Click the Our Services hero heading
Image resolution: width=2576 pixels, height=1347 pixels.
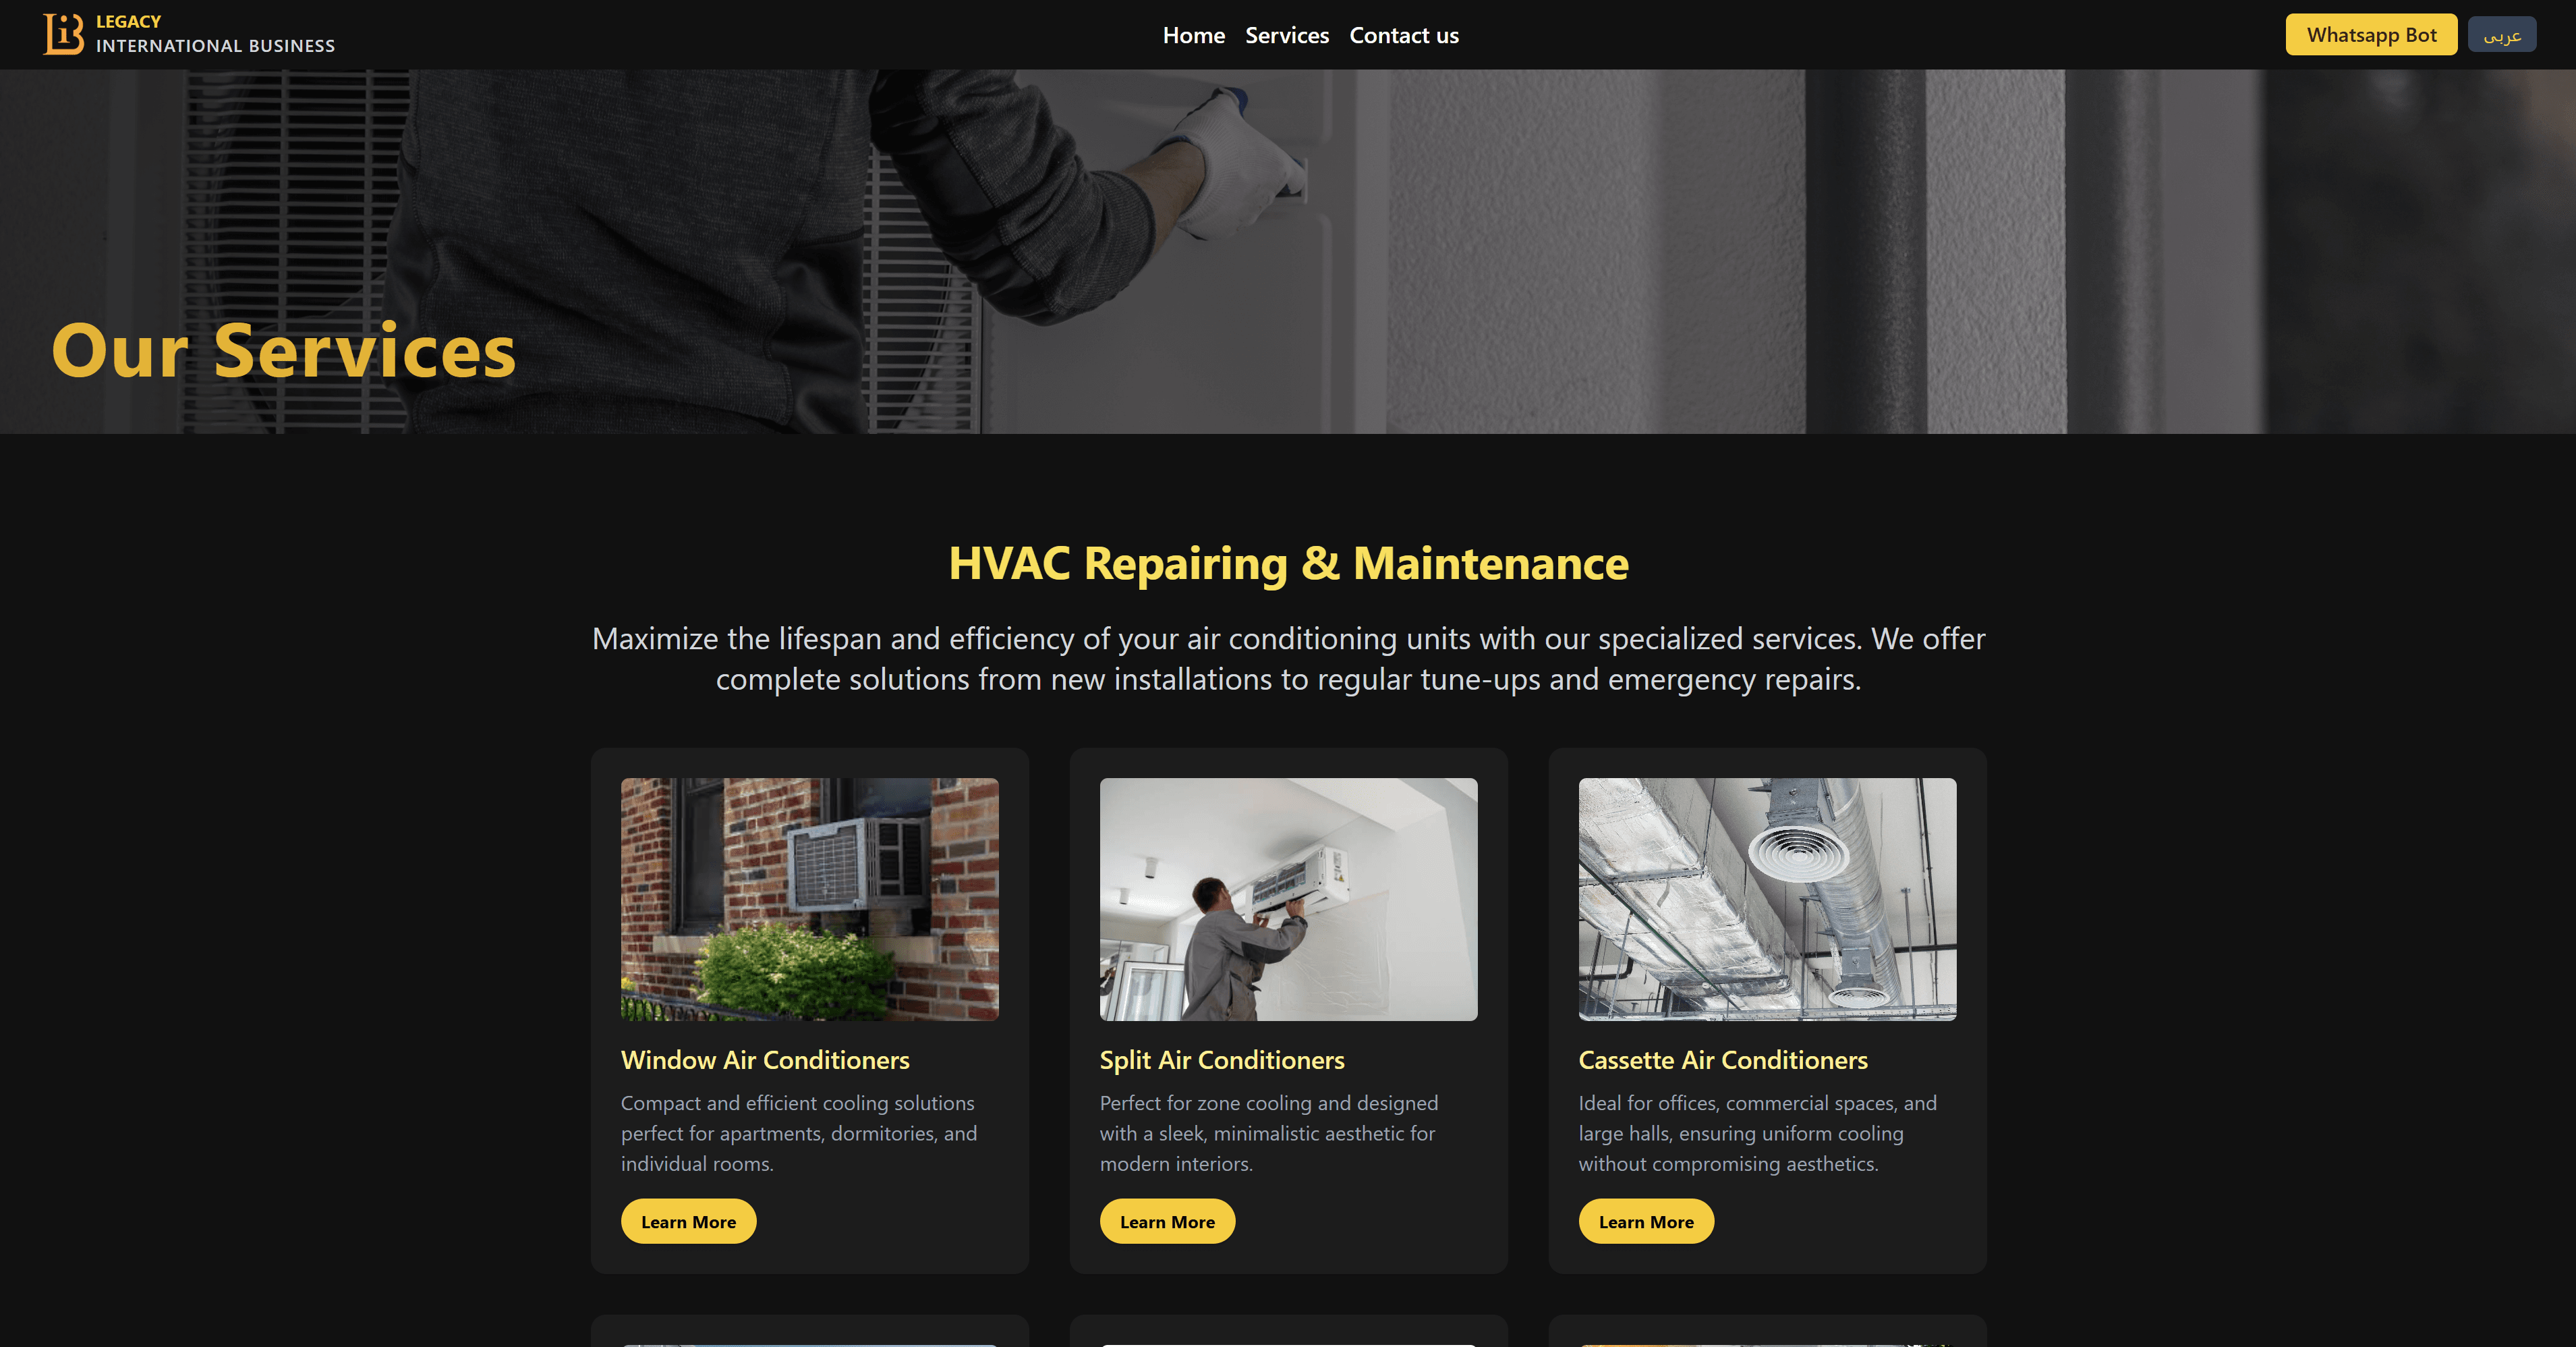click(284, 352)
